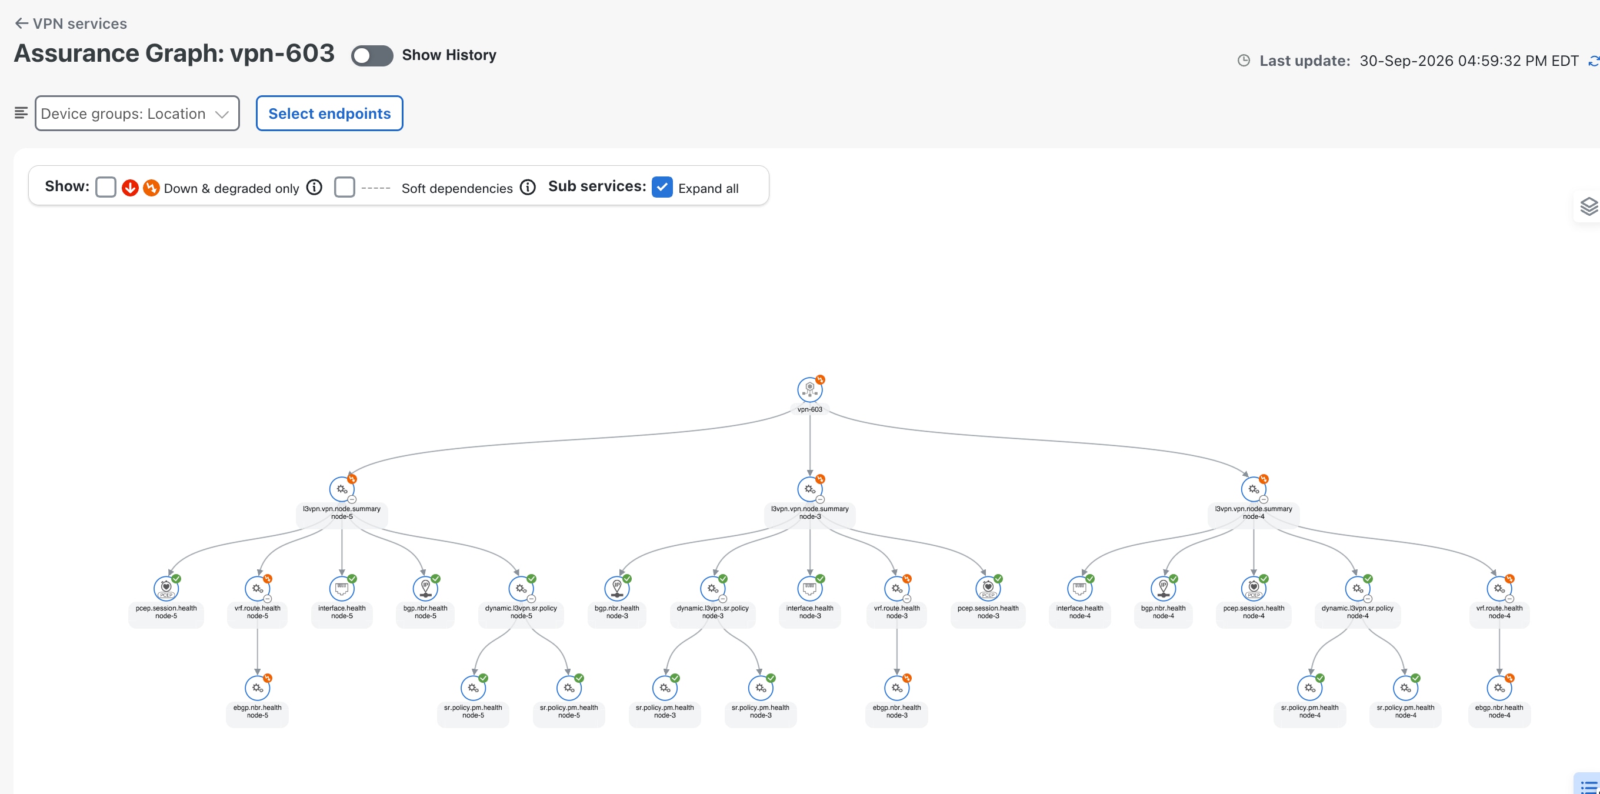This screenshot has width=1600, height=794.
Task: Go back to VPN services
Action: (x=71, y=24)
